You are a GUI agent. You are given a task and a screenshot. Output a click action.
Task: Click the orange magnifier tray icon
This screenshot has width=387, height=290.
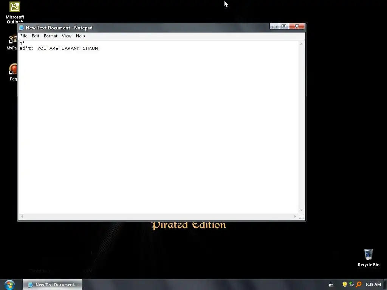359,284
